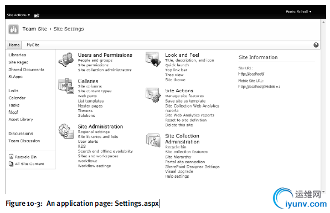Open Search and offline availability

pyautogui.click(x=105, y=151)
